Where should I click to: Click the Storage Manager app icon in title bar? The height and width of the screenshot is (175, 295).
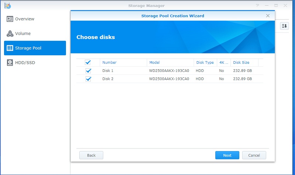pos(7,6)
